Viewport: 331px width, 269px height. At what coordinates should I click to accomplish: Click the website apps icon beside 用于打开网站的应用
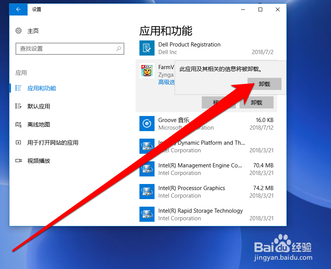click(x=19, y=143)
